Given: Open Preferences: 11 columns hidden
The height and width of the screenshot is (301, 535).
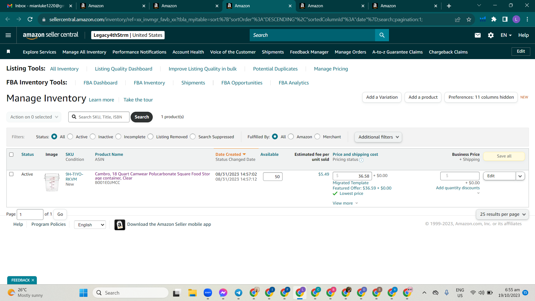Looking at the screenshot, I should point(481,97).
